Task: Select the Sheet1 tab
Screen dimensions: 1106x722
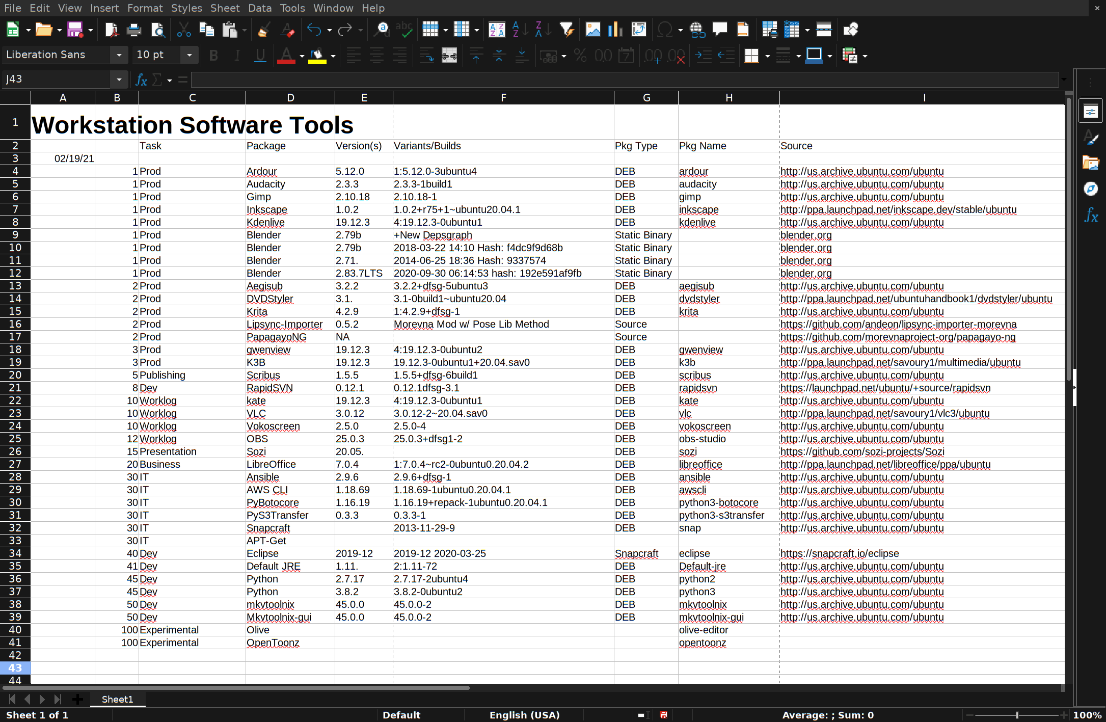Action: [x=117, y=699]
